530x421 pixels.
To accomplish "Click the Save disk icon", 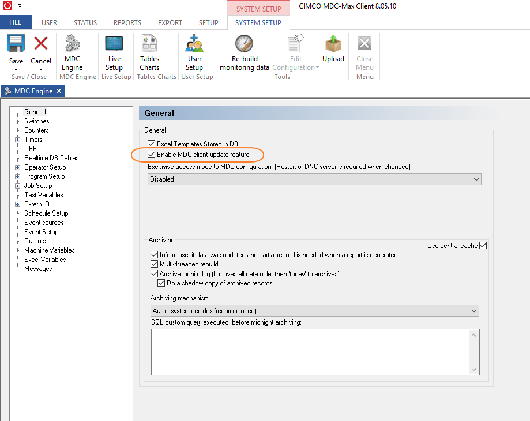I will coord(16,44).
